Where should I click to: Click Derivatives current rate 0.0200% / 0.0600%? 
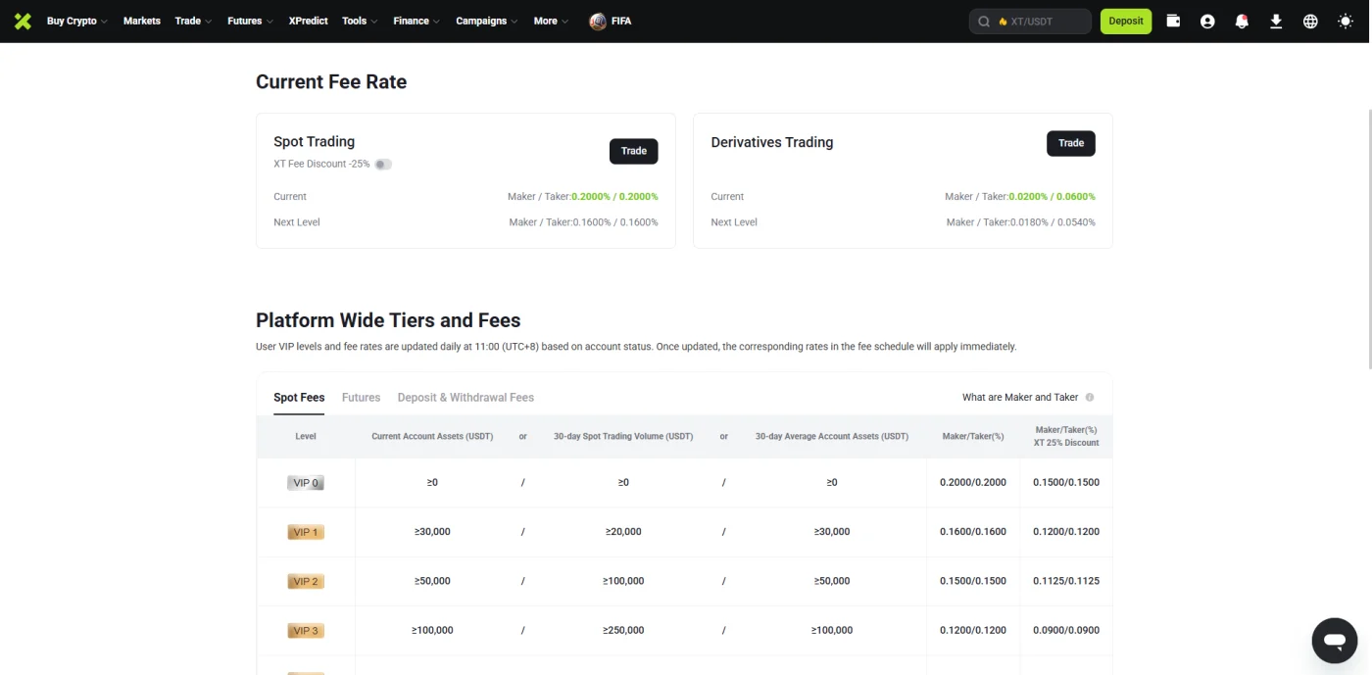point(1052,197)
